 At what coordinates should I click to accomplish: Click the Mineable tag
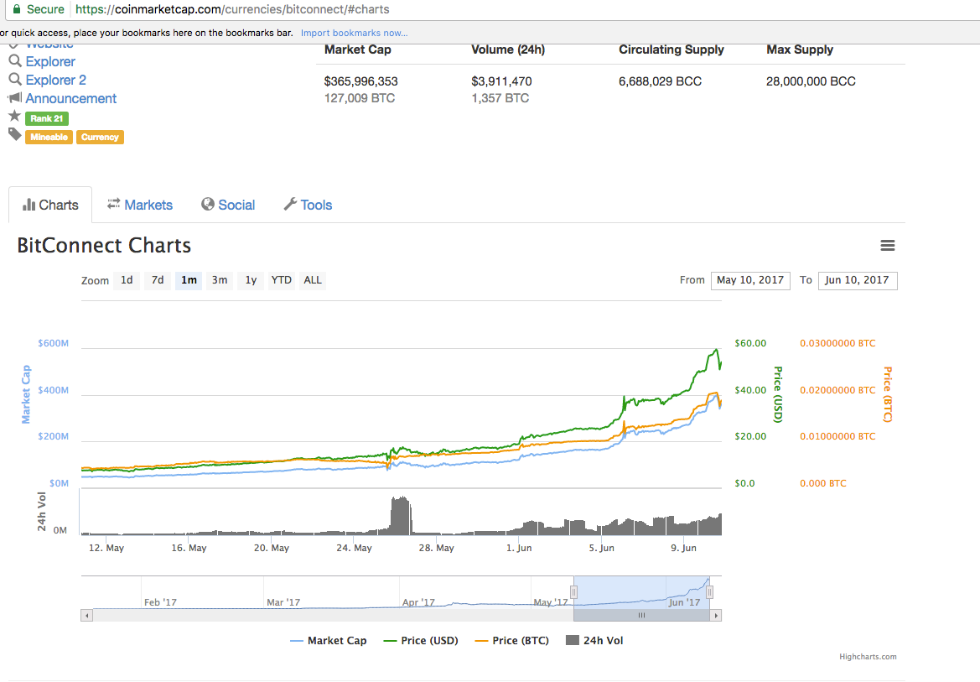[x=49, y=137]
